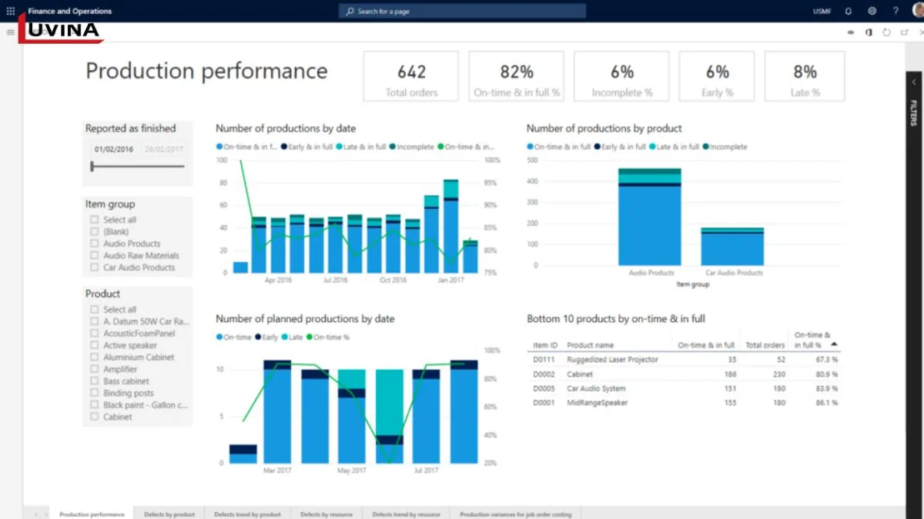Expand the hamburger navigation pane

pyautogui.click(x=10, y=32)
